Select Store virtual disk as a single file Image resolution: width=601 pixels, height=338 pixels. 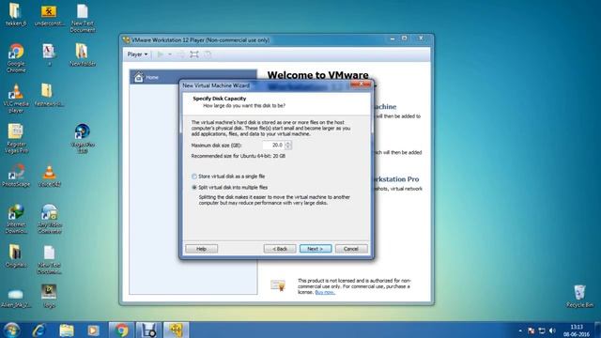click(x=228, y=177)
